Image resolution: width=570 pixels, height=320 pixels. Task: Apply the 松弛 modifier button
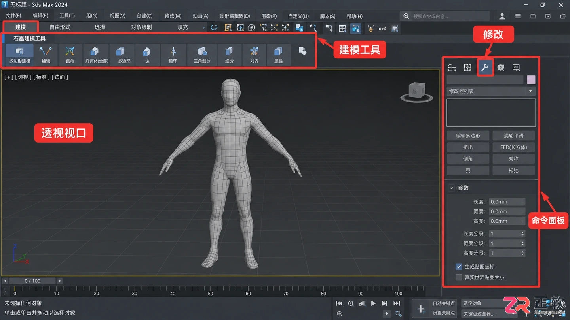[x=514, y=171]
